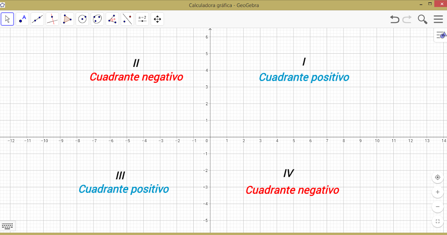The height and width of the screenshot is (235, 447).
Task: Toggle fullscreen view mode
Action: [x=437, y=221]
